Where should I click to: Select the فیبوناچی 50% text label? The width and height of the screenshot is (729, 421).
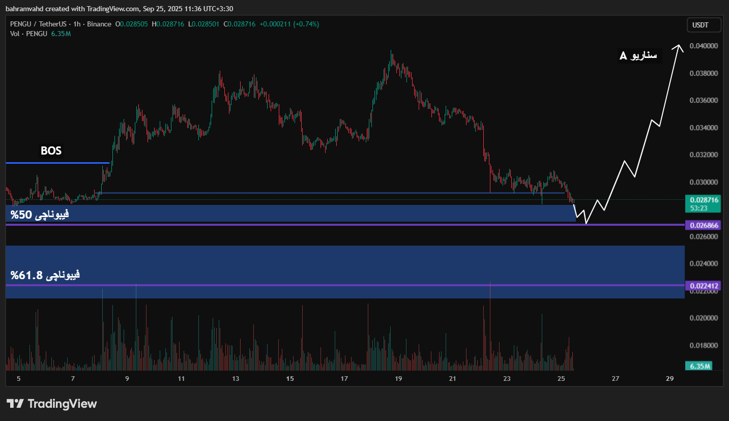tap(40, 215)
